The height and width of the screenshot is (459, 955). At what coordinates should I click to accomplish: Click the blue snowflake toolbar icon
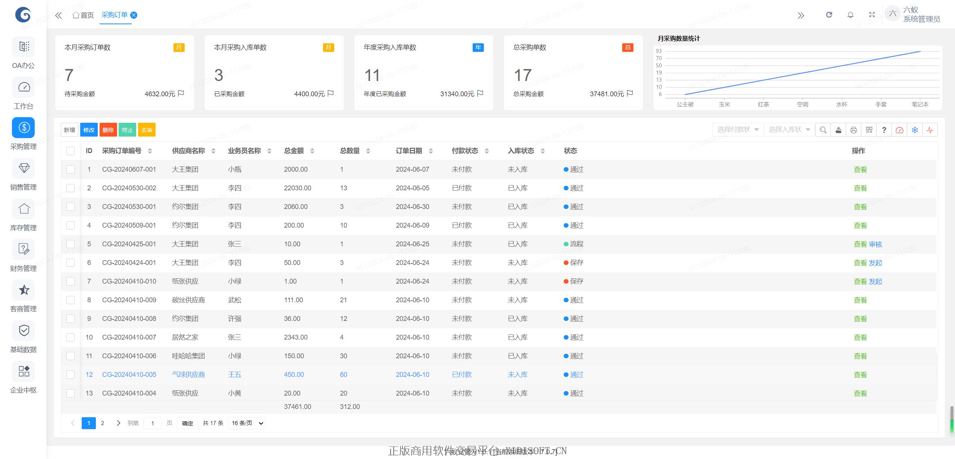click(x=915, y=130)
